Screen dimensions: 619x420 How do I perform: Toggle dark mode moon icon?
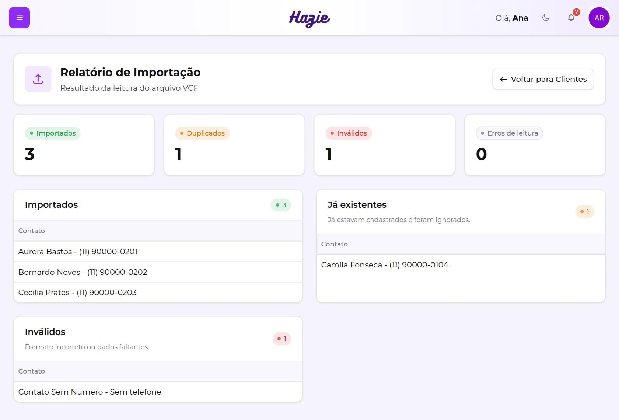[x=546, y=18]
